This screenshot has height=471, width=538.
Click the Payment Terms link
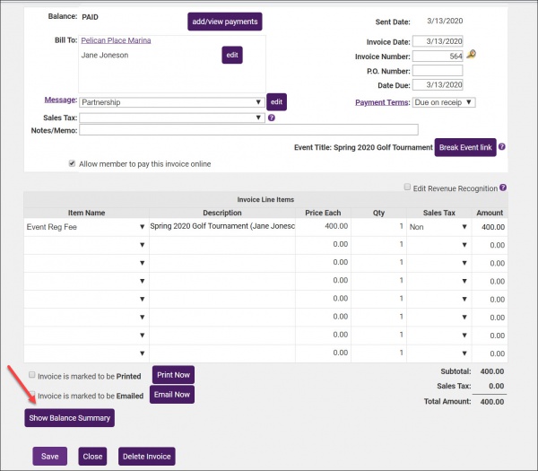click(382, 102)
